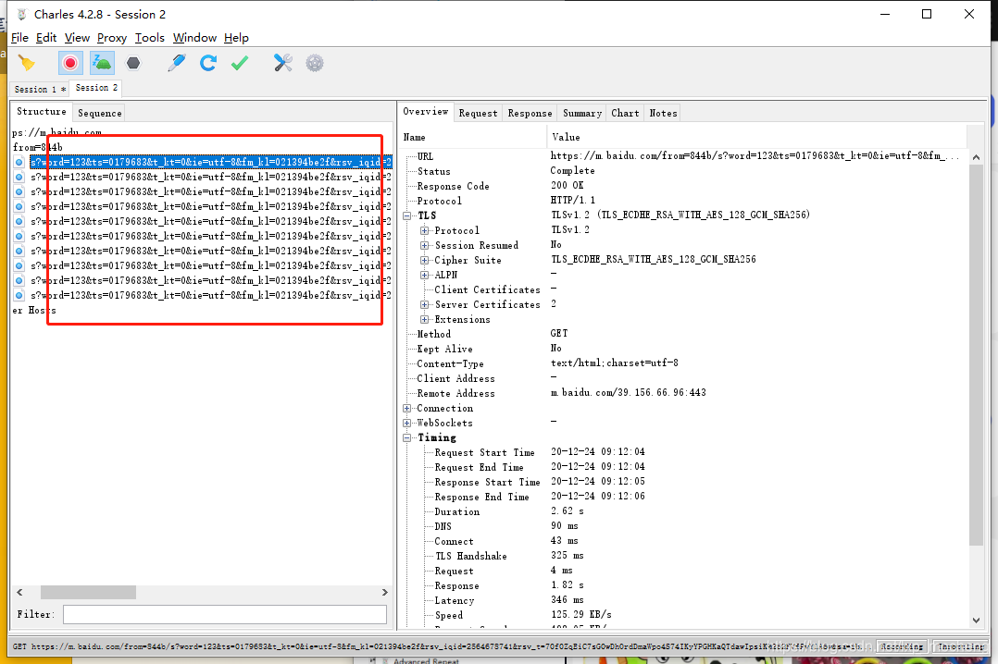The width and height of the screenshot is (998, 664).
Task: Select the highlighted request row in Structure tree
Action: 211,162
